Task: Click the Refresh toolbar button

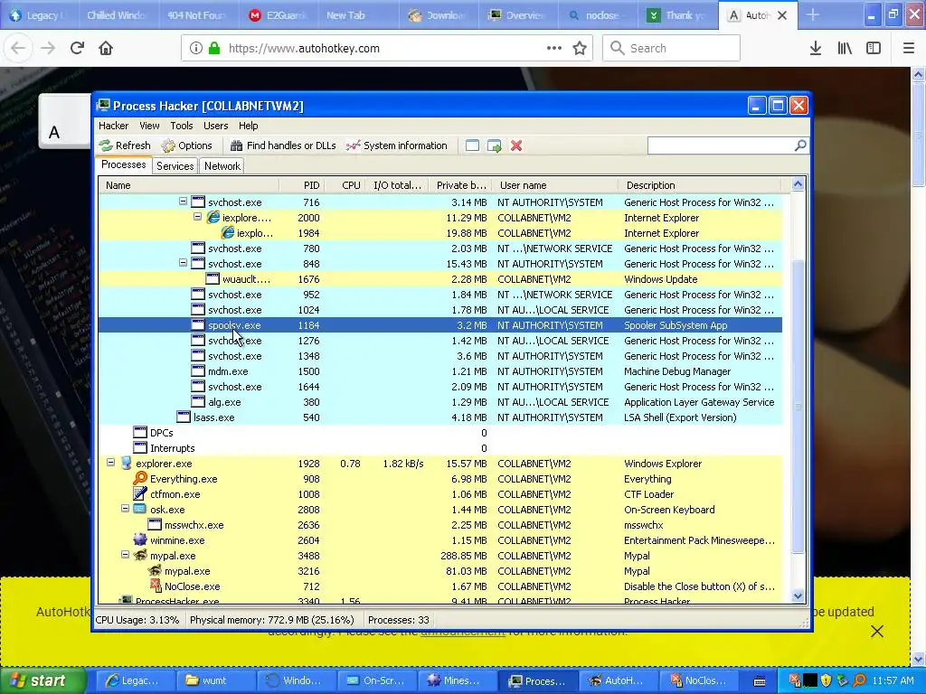Action: coord(125,145)
